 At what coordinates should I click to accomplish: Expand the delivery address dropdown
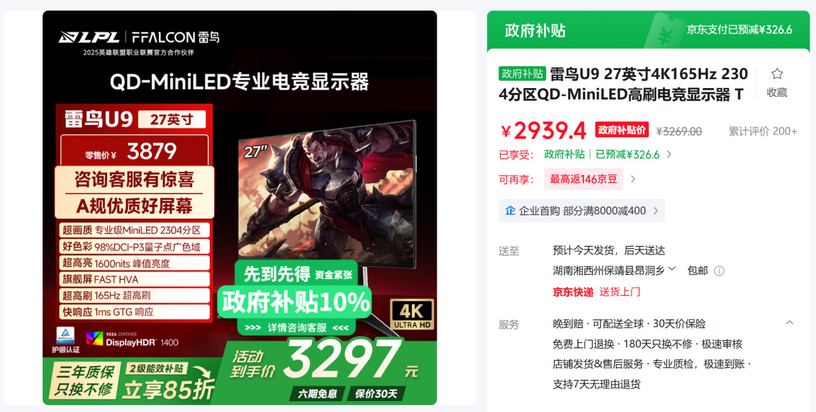tap(671, 269)
